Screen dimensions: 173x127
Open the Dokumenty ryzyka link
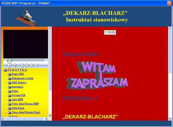click(x=22, y=78)
